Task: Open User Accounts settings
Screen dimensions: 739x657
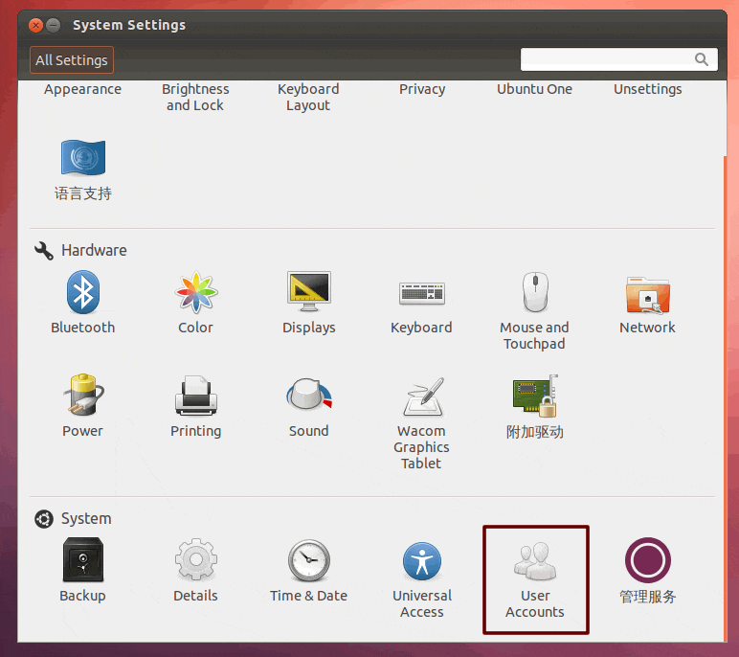Action: [x=535, y=561]
